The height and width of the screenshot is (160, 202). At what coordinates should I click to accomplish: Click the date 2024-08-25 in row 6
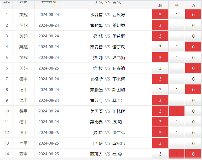[49, 68]
